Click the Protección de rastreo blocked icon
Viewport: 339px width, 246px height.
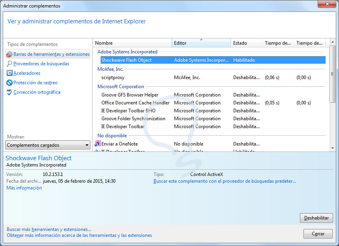pyautogui.click(x=9, y=83)
